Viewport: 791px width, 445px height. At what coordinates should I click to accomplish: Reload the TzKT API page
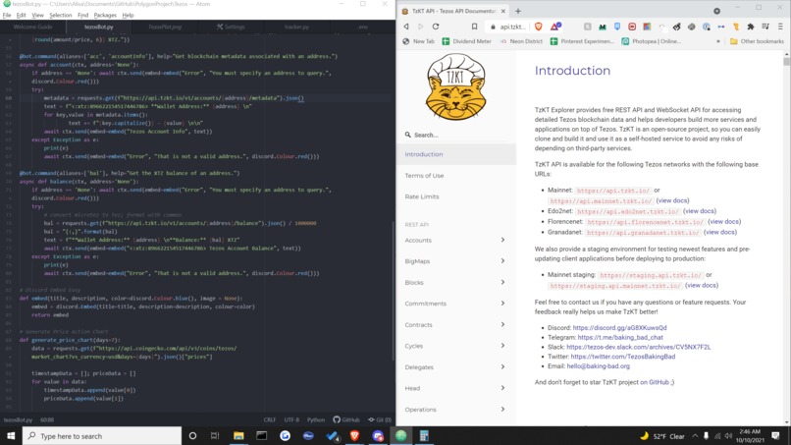pyautogui.click(x=436, y=27)
